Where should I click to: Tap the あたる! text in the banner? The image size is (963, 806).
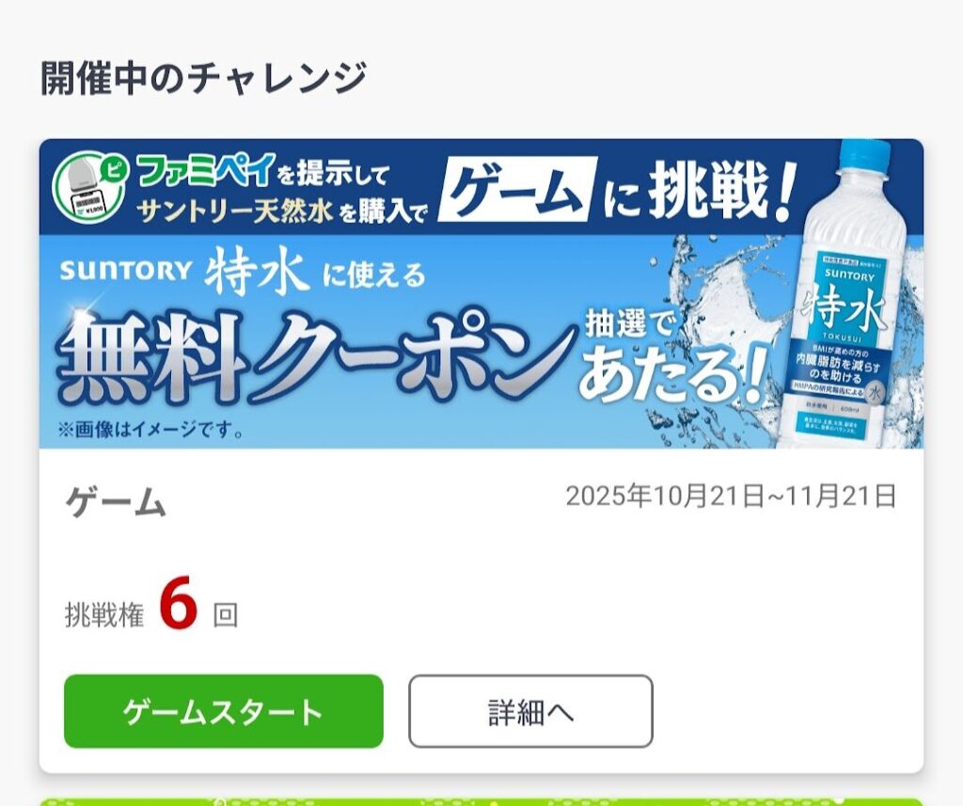[x=673, y=376]
